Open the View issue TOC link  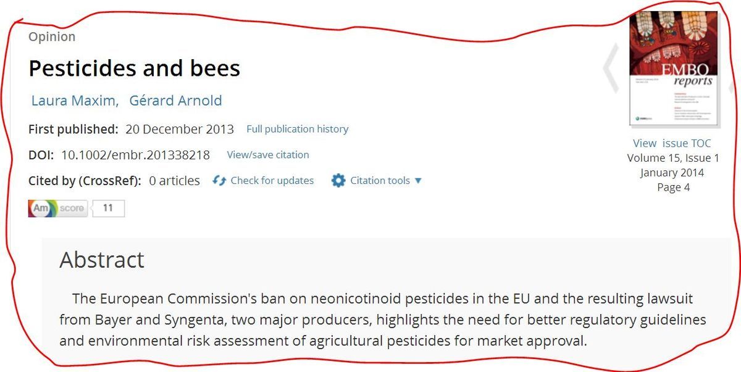point(672,143)
